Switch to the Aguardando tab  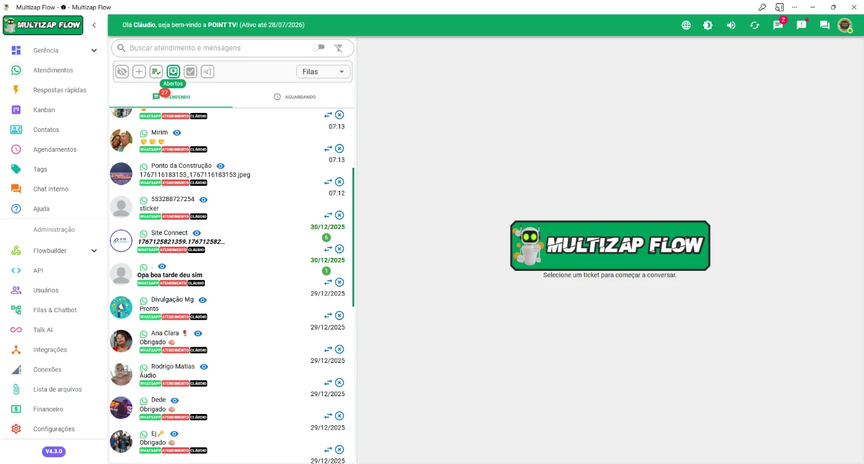294,97
